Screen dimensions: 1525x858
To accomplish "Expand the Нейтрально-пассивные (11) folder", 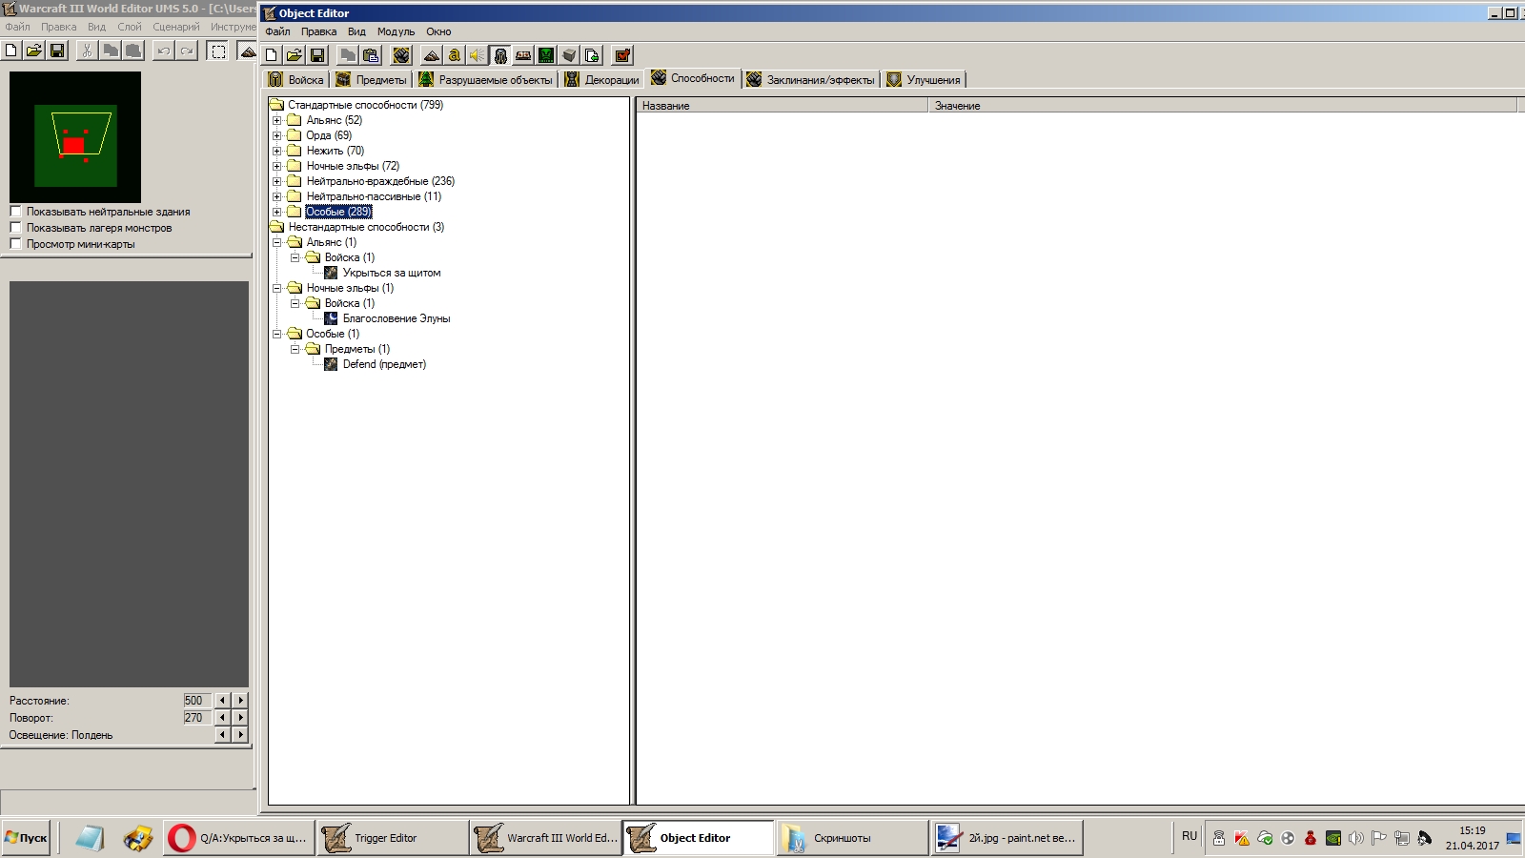I will (277, 196).
